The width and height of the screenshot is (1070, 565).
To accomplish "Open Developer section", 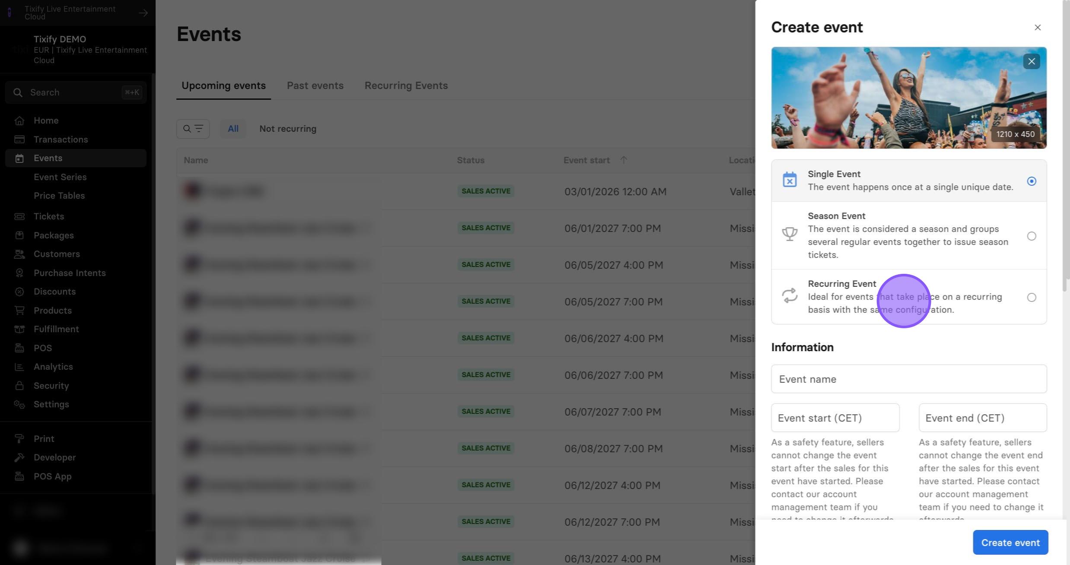I will 54,457.
